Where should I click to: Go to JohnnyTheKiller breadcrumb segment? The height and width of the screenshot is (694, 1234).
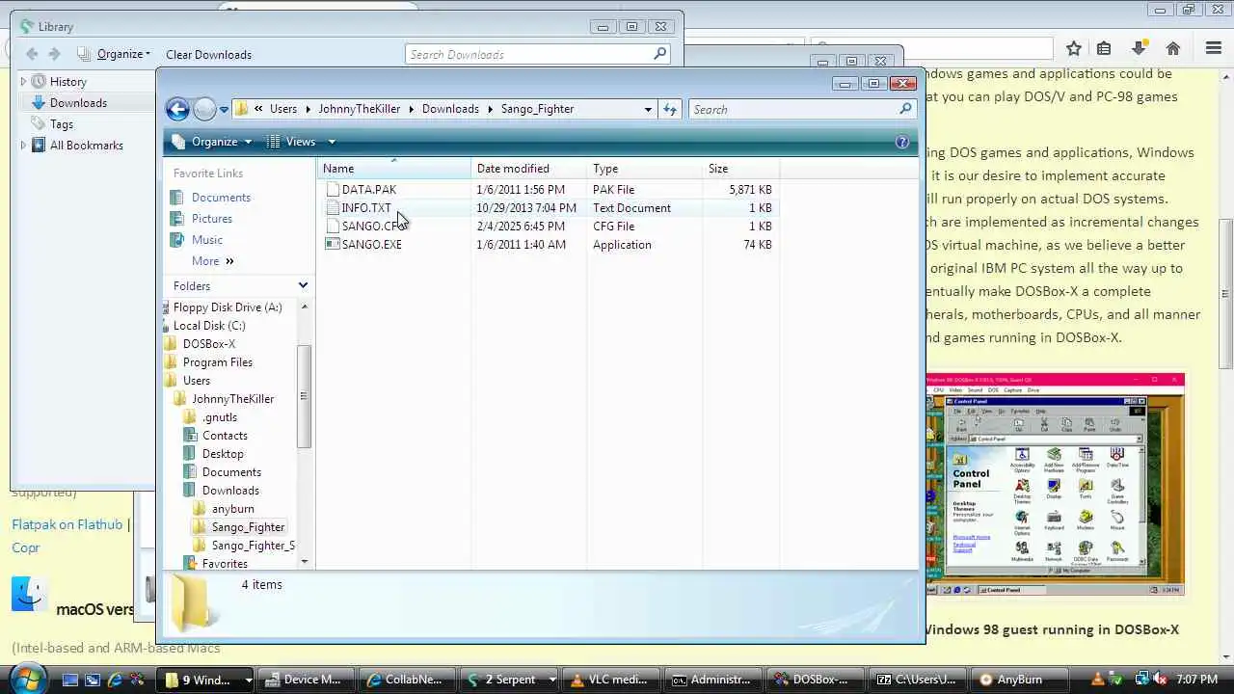[x=359, y=109]
